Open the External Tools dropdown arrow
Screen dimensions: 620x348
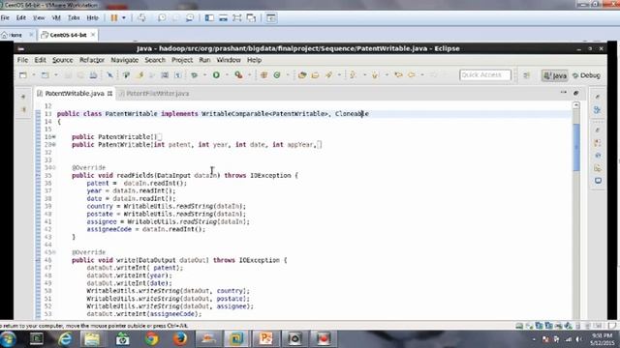[250, 75]
